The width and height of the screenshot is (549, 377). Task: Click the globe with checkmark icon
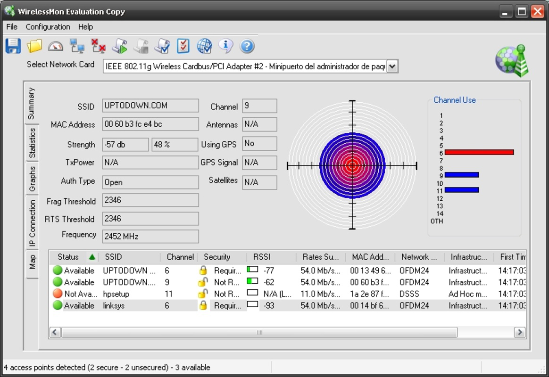[x=205, y=46]
